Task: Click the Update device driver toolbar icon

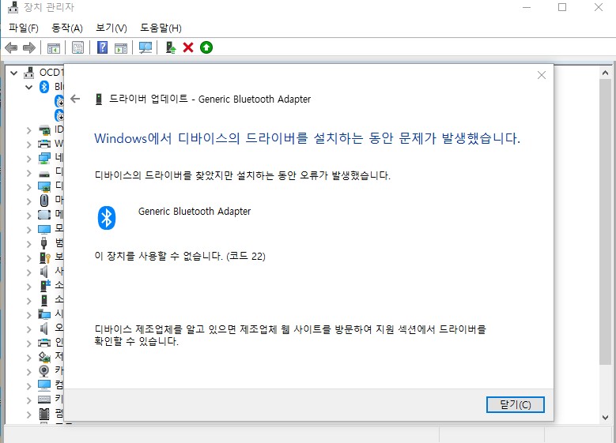Action: pyautogui.click(x=171, y=48)
